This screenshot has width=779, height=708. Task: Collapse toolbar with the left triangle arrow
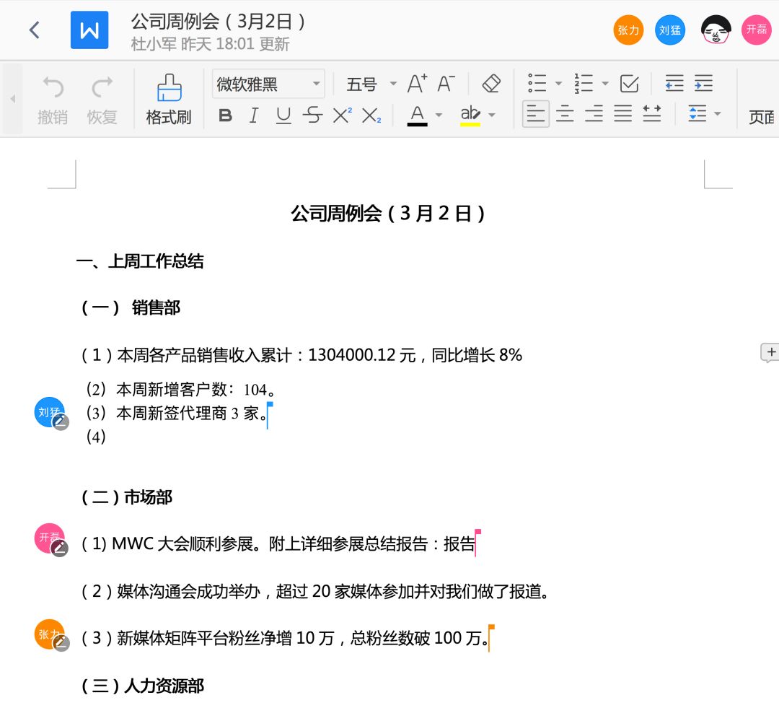pyautogui.click(x=13, y=99)
